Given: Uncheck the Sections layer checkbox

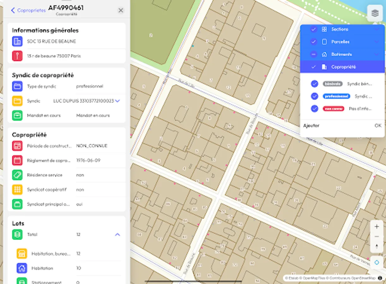Looking at the screenshot, I should tap(314, 29).
